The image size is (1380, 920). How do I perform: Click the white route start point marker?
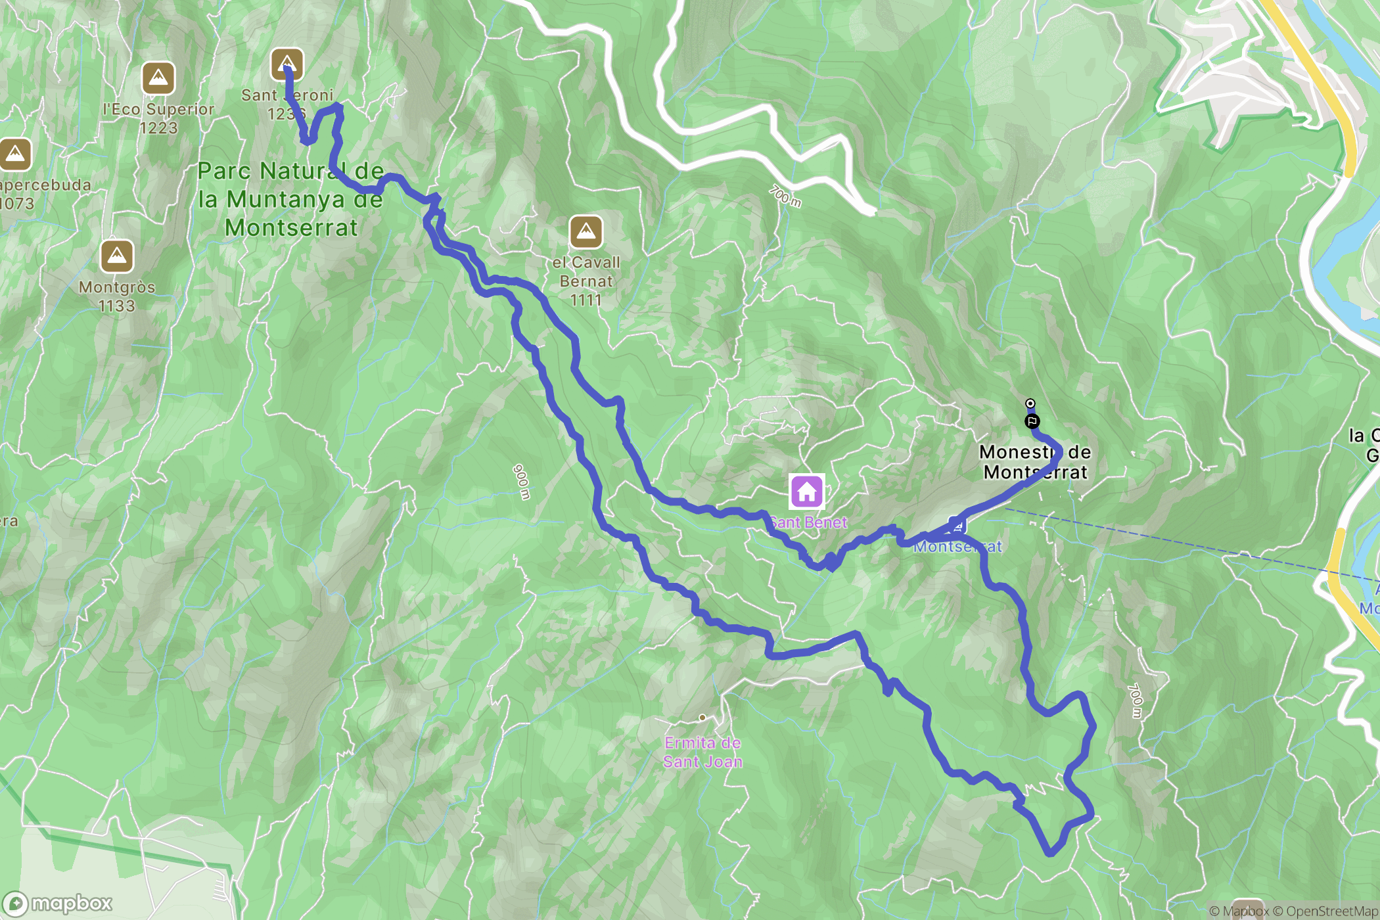pyautogui.click(x=1030, y=403)
